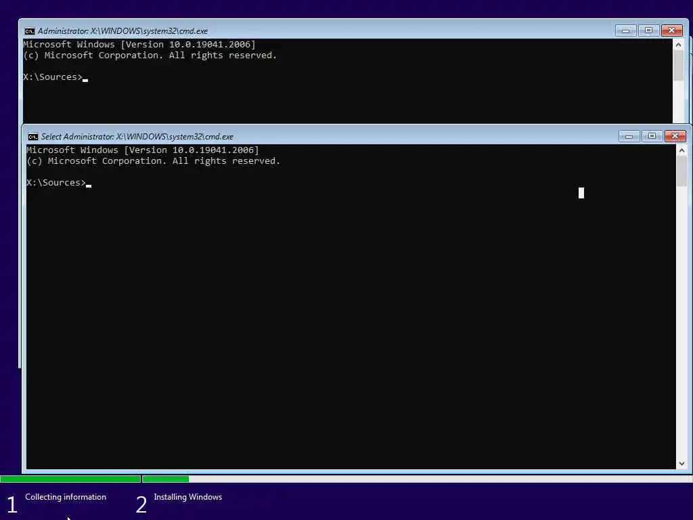Close the rear Administrator cmd window

click(x=672, y=30)
